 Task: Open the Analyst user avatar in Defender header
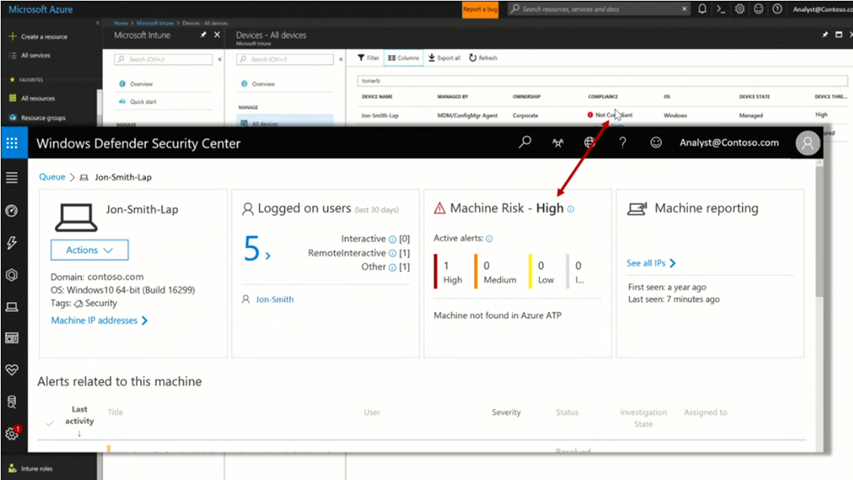pyautogui.click(x=807, y=143)
